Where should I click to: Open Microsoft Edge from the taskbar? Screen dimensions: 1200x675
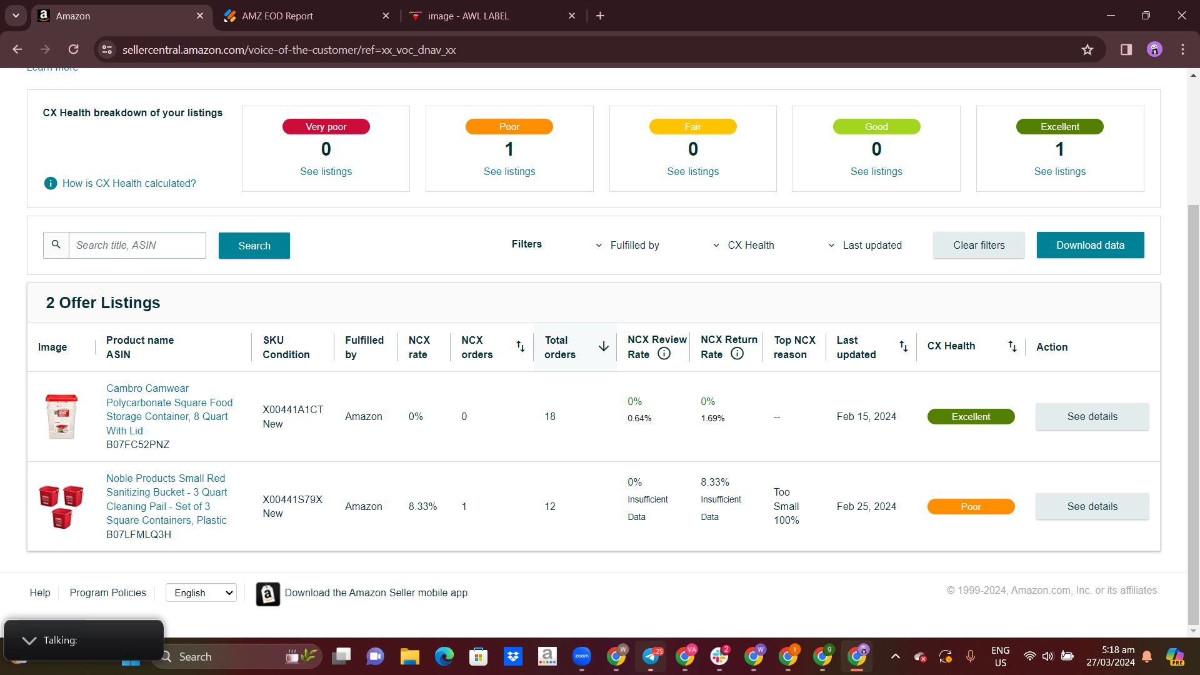444,656
